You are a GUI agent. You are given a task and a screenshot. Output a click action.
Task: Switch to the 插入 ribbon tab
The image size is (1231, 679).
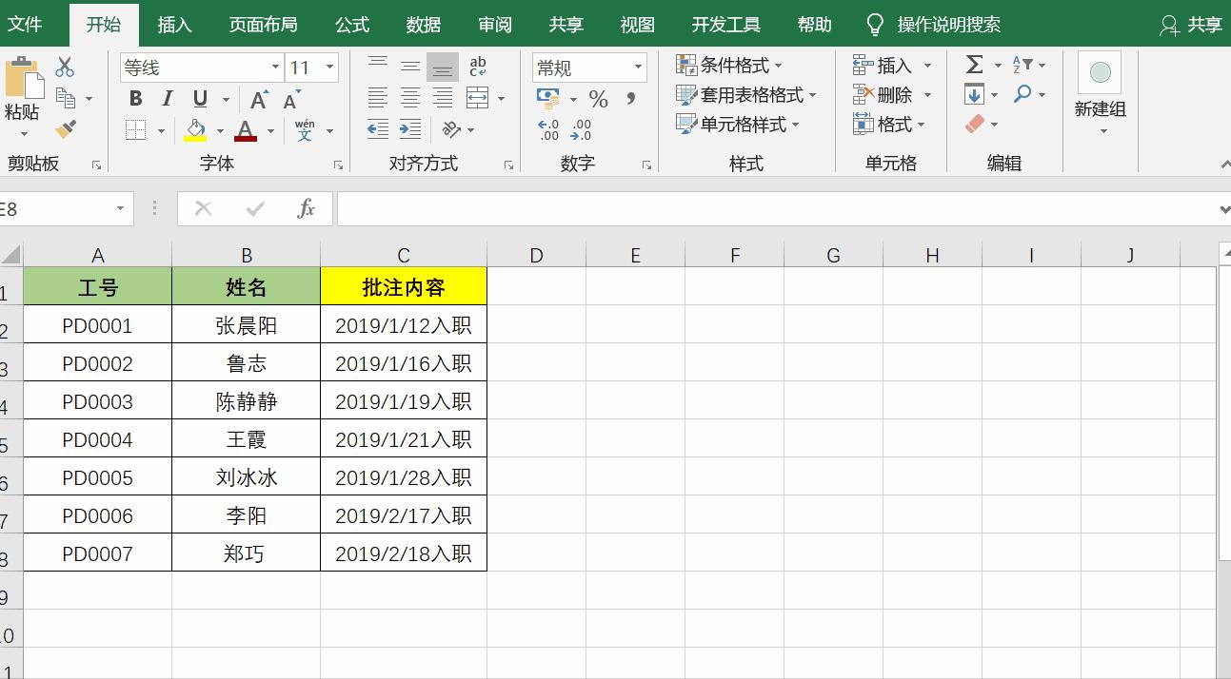(174, 24)
